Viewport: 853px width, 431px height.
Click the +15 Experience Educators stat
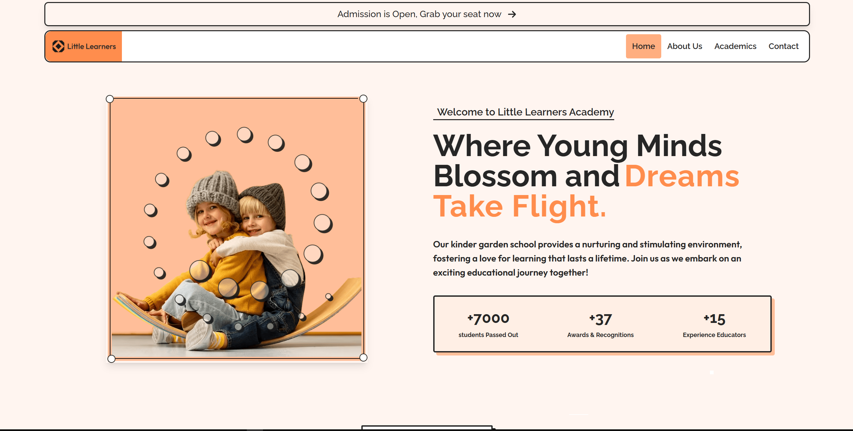coord(714,325)
